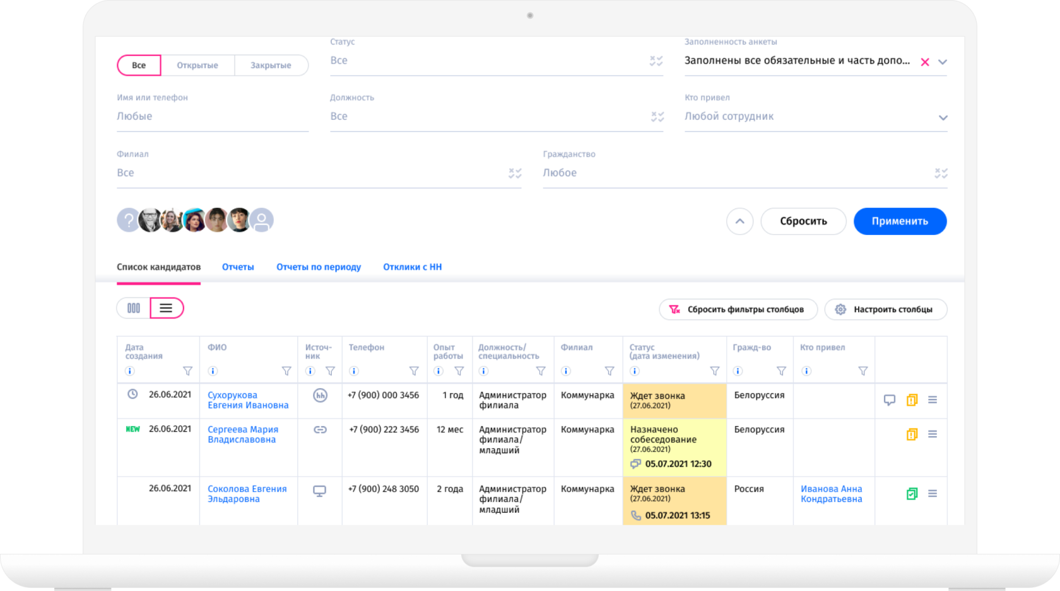Open row menu for Сухорукова
The height and width of the screenshot is (591, 1060).
pyautogui.click(x=933, y=400)
